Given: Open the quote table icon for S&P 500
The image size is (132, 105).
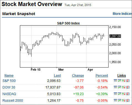Looking at the screenshot, I should point(115,81).
